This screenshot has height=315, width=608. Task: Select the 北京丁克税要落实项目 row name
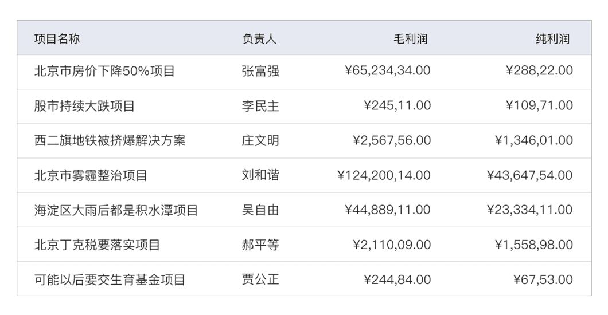pyautogui.click(x=97, y=245)
